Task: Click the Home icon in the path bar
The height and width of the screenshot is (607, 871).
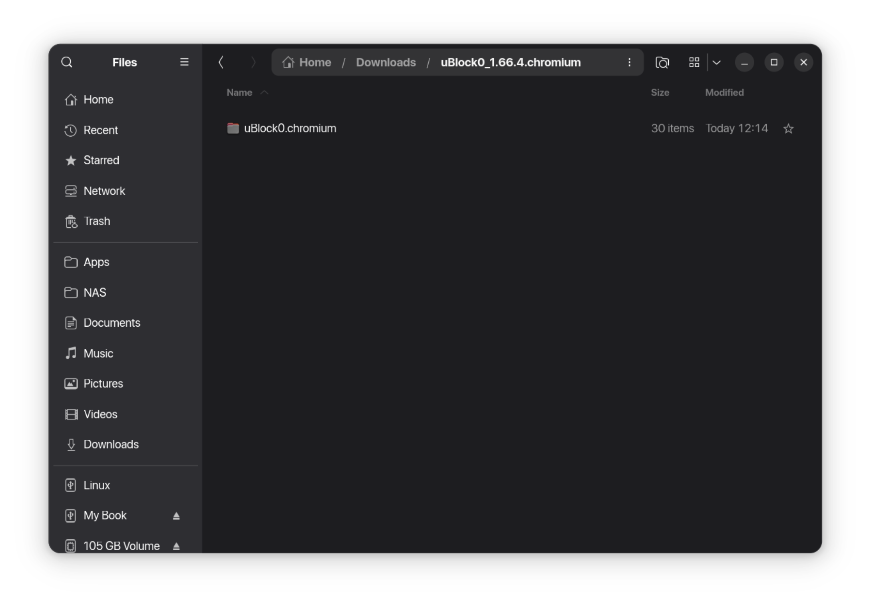Action: click(x=288, y=62)
